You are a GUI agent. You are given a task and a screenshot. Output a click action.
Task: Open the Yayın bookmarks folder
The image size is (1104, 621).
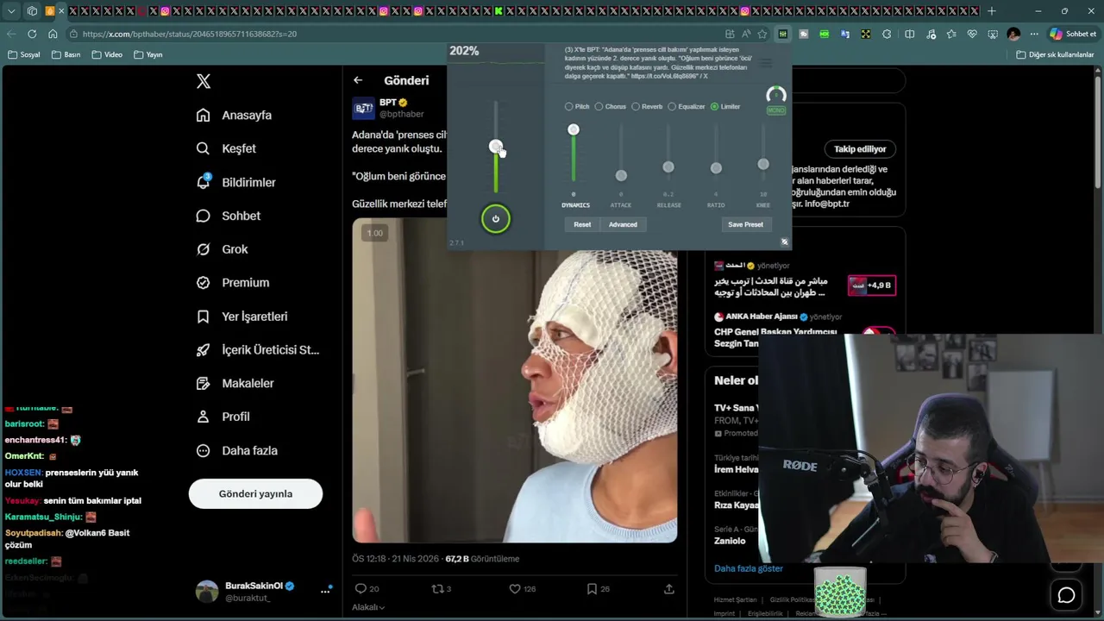(x=147, y=54)
